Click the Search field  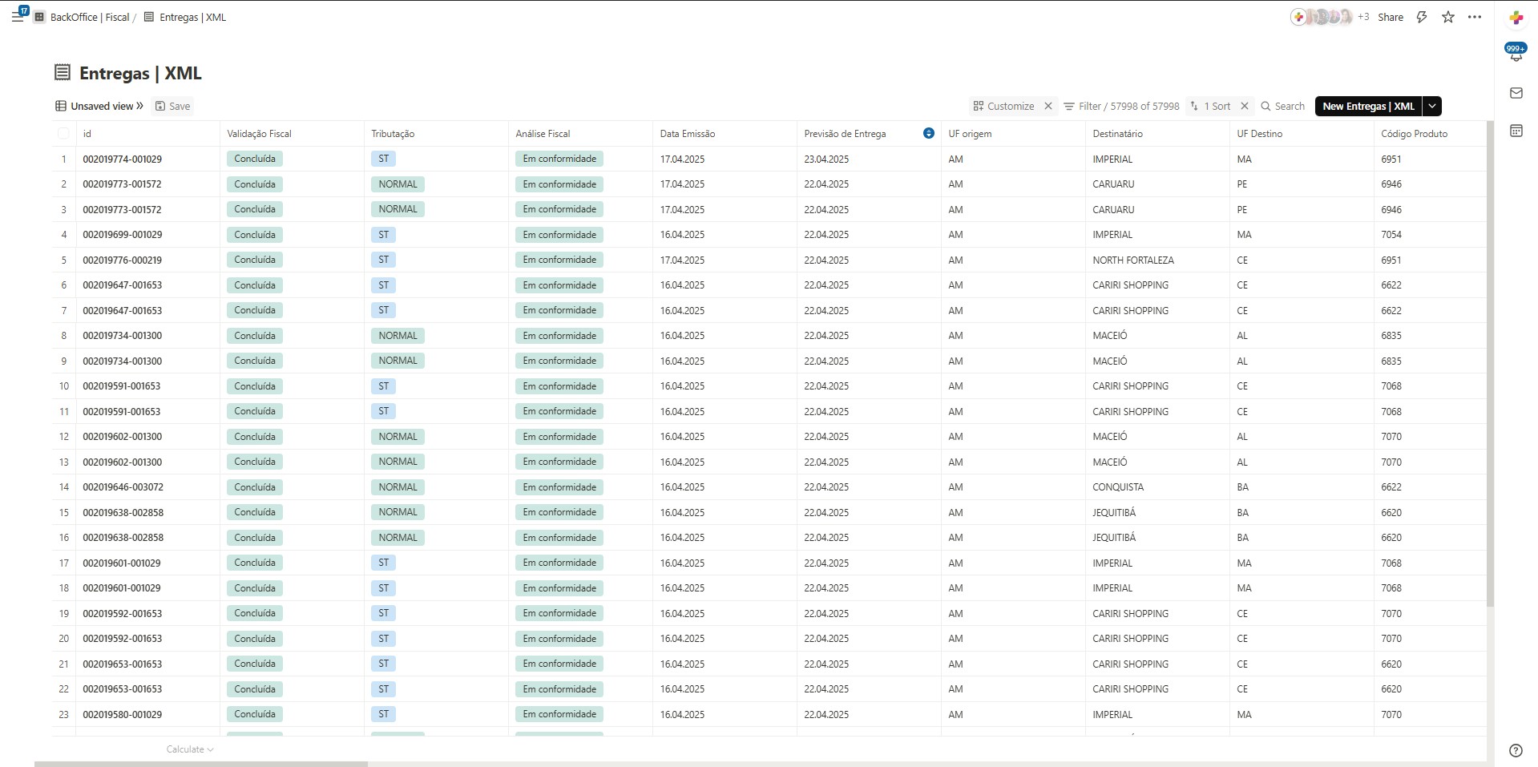(1282, 106)
